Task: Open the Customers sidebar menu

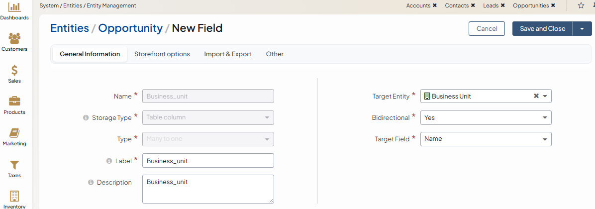Action: point(14,39)
